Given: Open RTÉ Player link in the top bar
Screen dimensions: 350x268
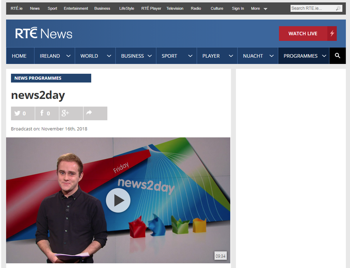Looking at the screenshot, I should (x=151, y=8).
